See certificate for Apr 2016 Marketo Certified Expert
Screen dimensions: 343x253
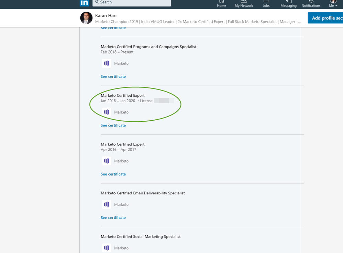tap(113, 174)
